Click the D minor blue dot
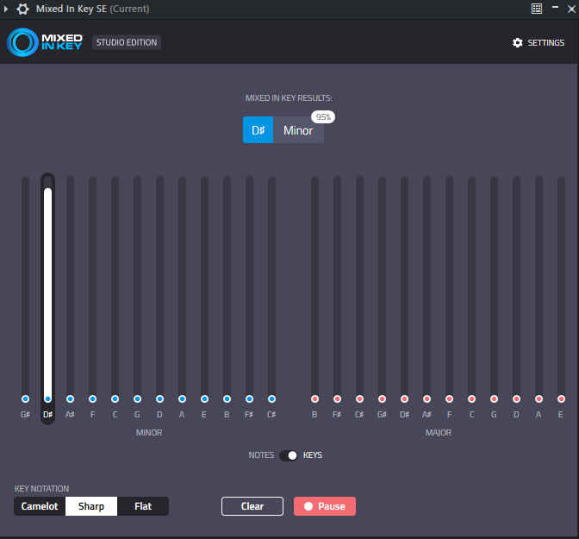This screenshot has width=579, height=539. point(159,399)
